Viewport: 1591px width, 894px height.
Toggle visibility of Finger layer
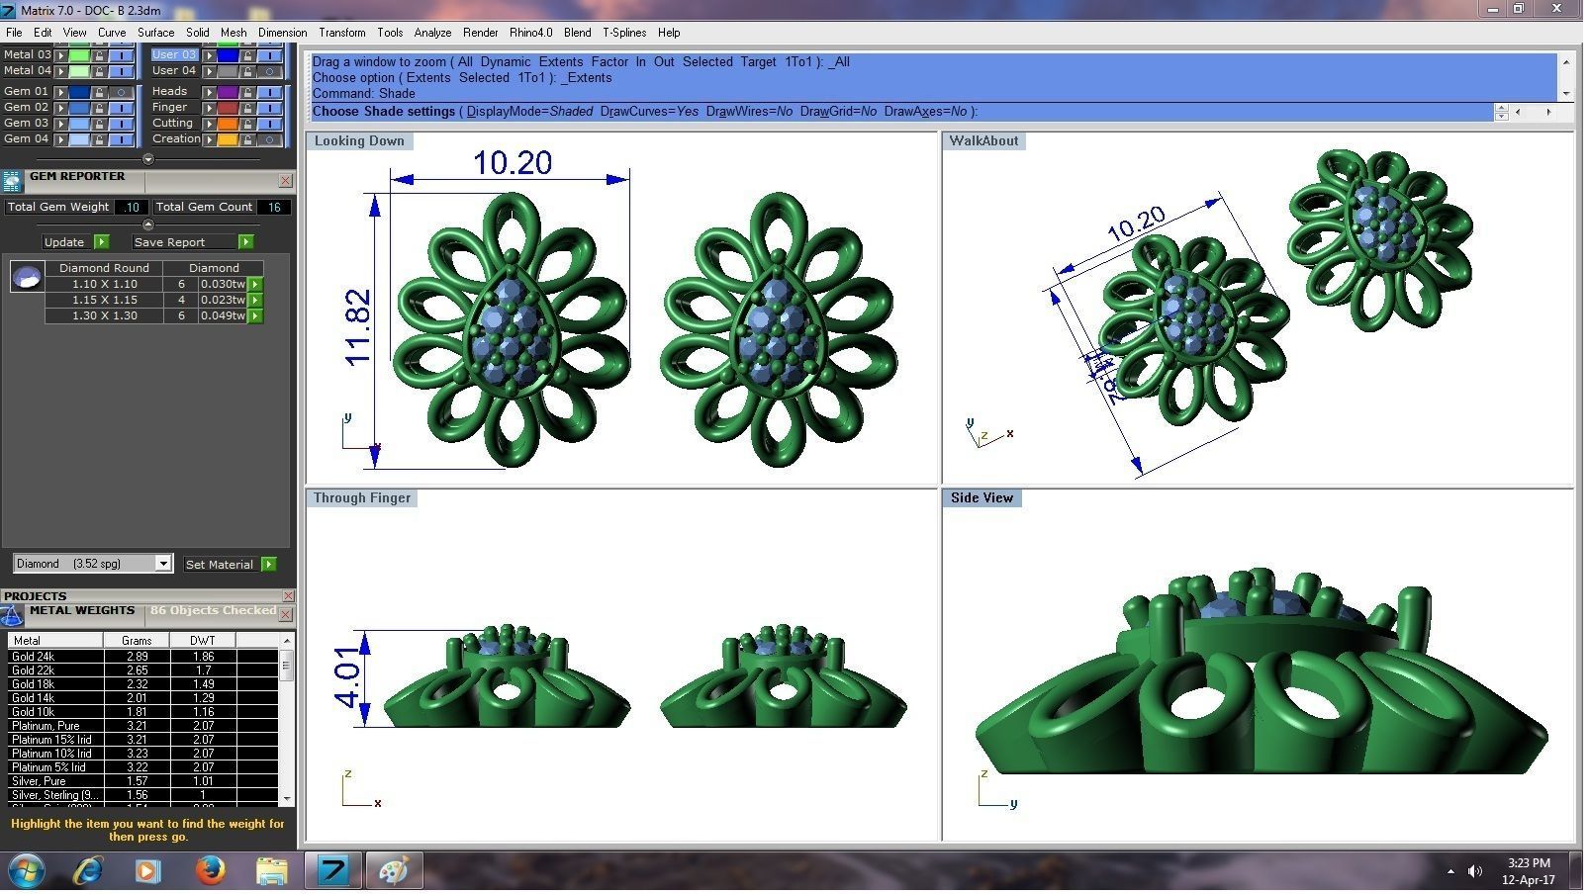point(270,108)
